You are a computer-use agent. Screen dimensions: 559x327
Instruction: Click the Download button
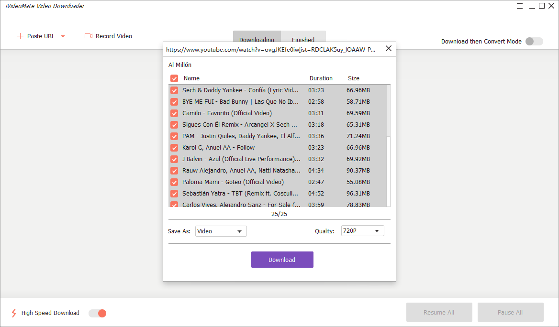tap(282, 260)
